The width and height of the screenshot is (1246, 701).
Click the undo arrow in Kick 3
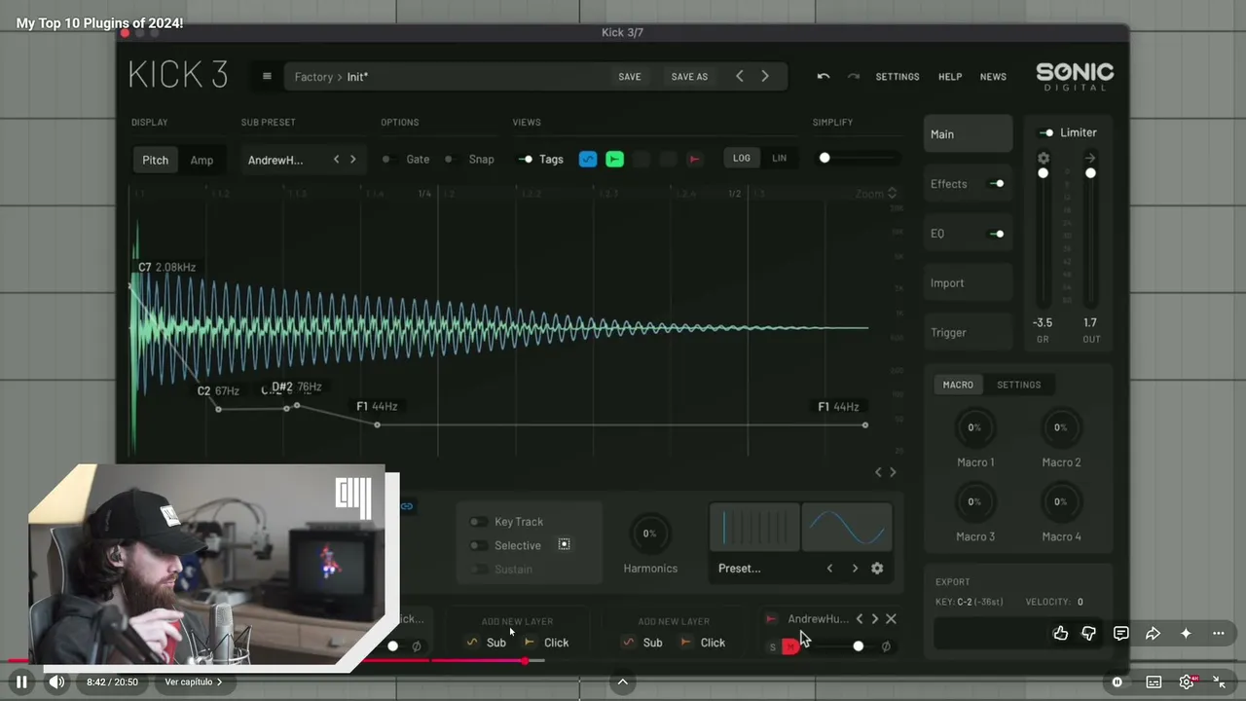pos(824,77)
